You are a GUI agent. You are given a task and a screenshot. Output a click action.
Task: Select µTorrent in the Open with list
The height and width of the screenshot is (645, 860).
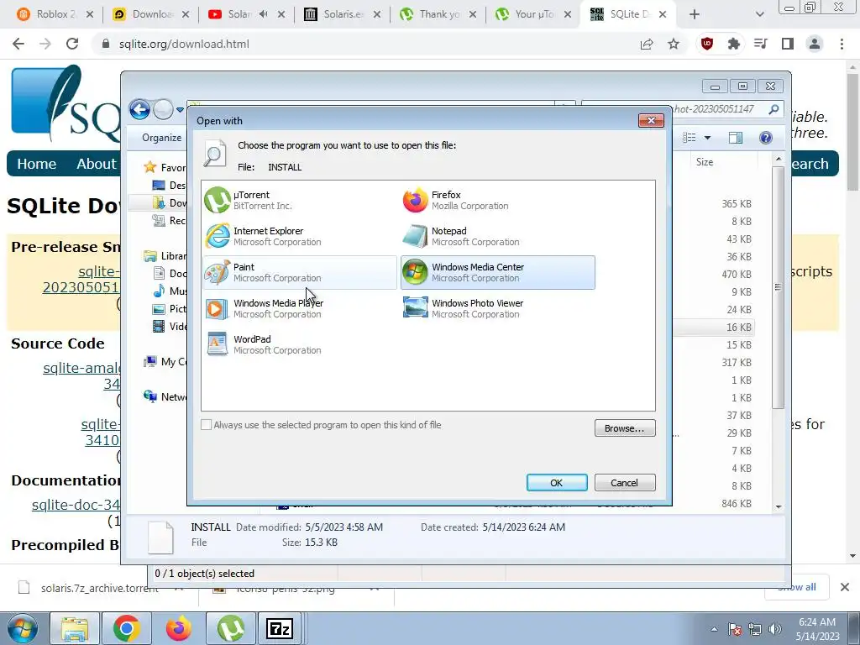click(x=300, y=200)
